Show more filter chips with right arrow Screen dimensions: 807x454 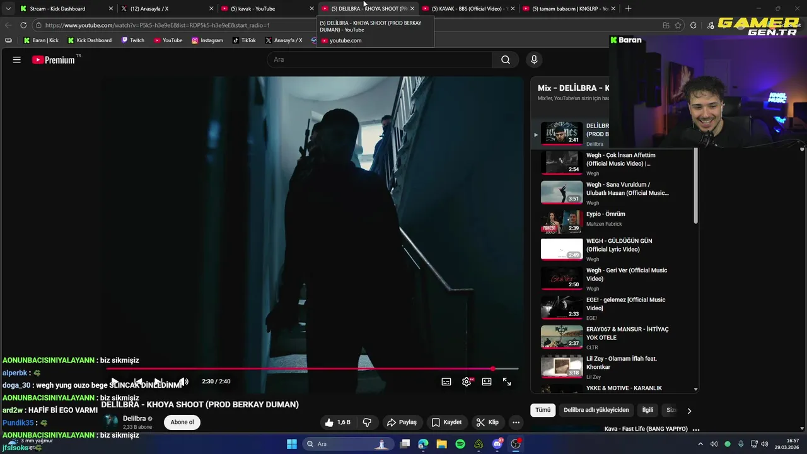pyautogui.click(x=689, y=410)
